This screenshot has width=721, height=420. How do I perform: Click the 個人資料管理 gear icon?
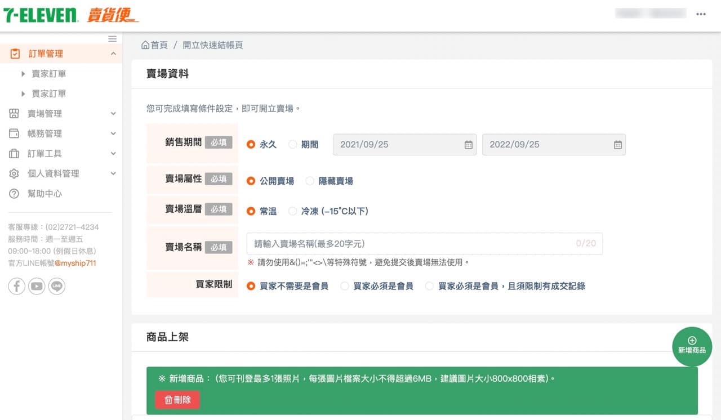pos(14,173)
